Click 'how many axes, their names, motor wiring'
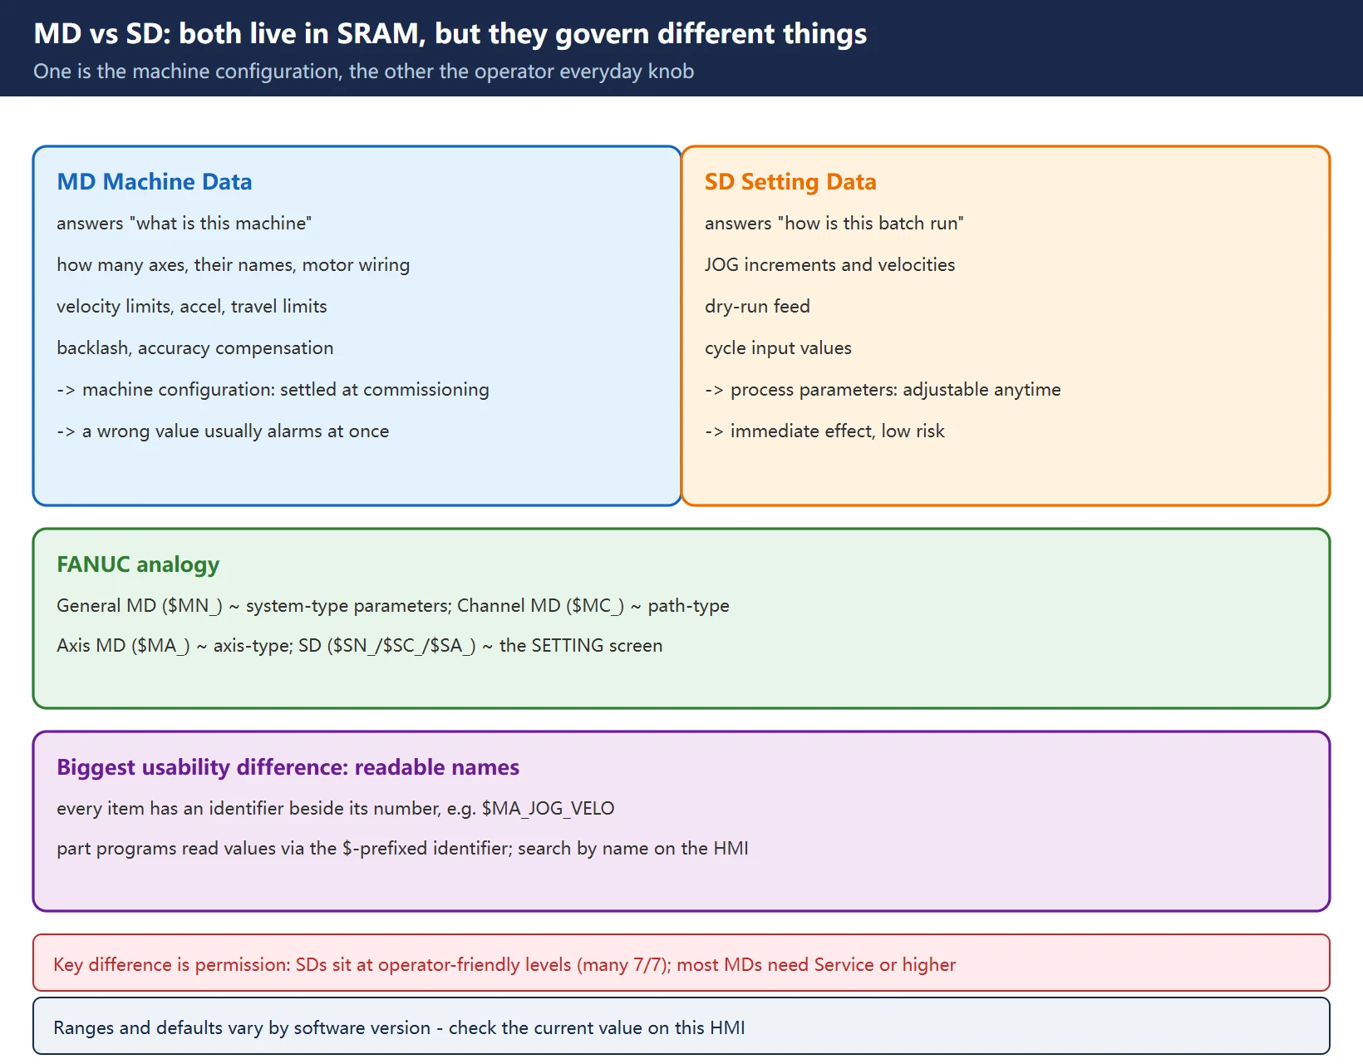 (x=233, y=265)
